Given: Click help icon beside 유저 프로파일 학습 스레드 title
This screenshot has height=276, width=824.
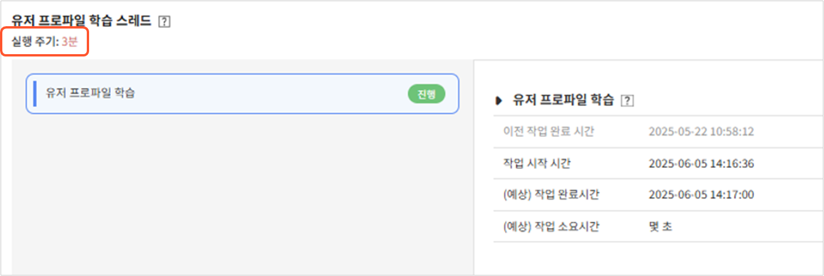Looking at the screenshot, I should pyautogui.click(x=165, y=22).
